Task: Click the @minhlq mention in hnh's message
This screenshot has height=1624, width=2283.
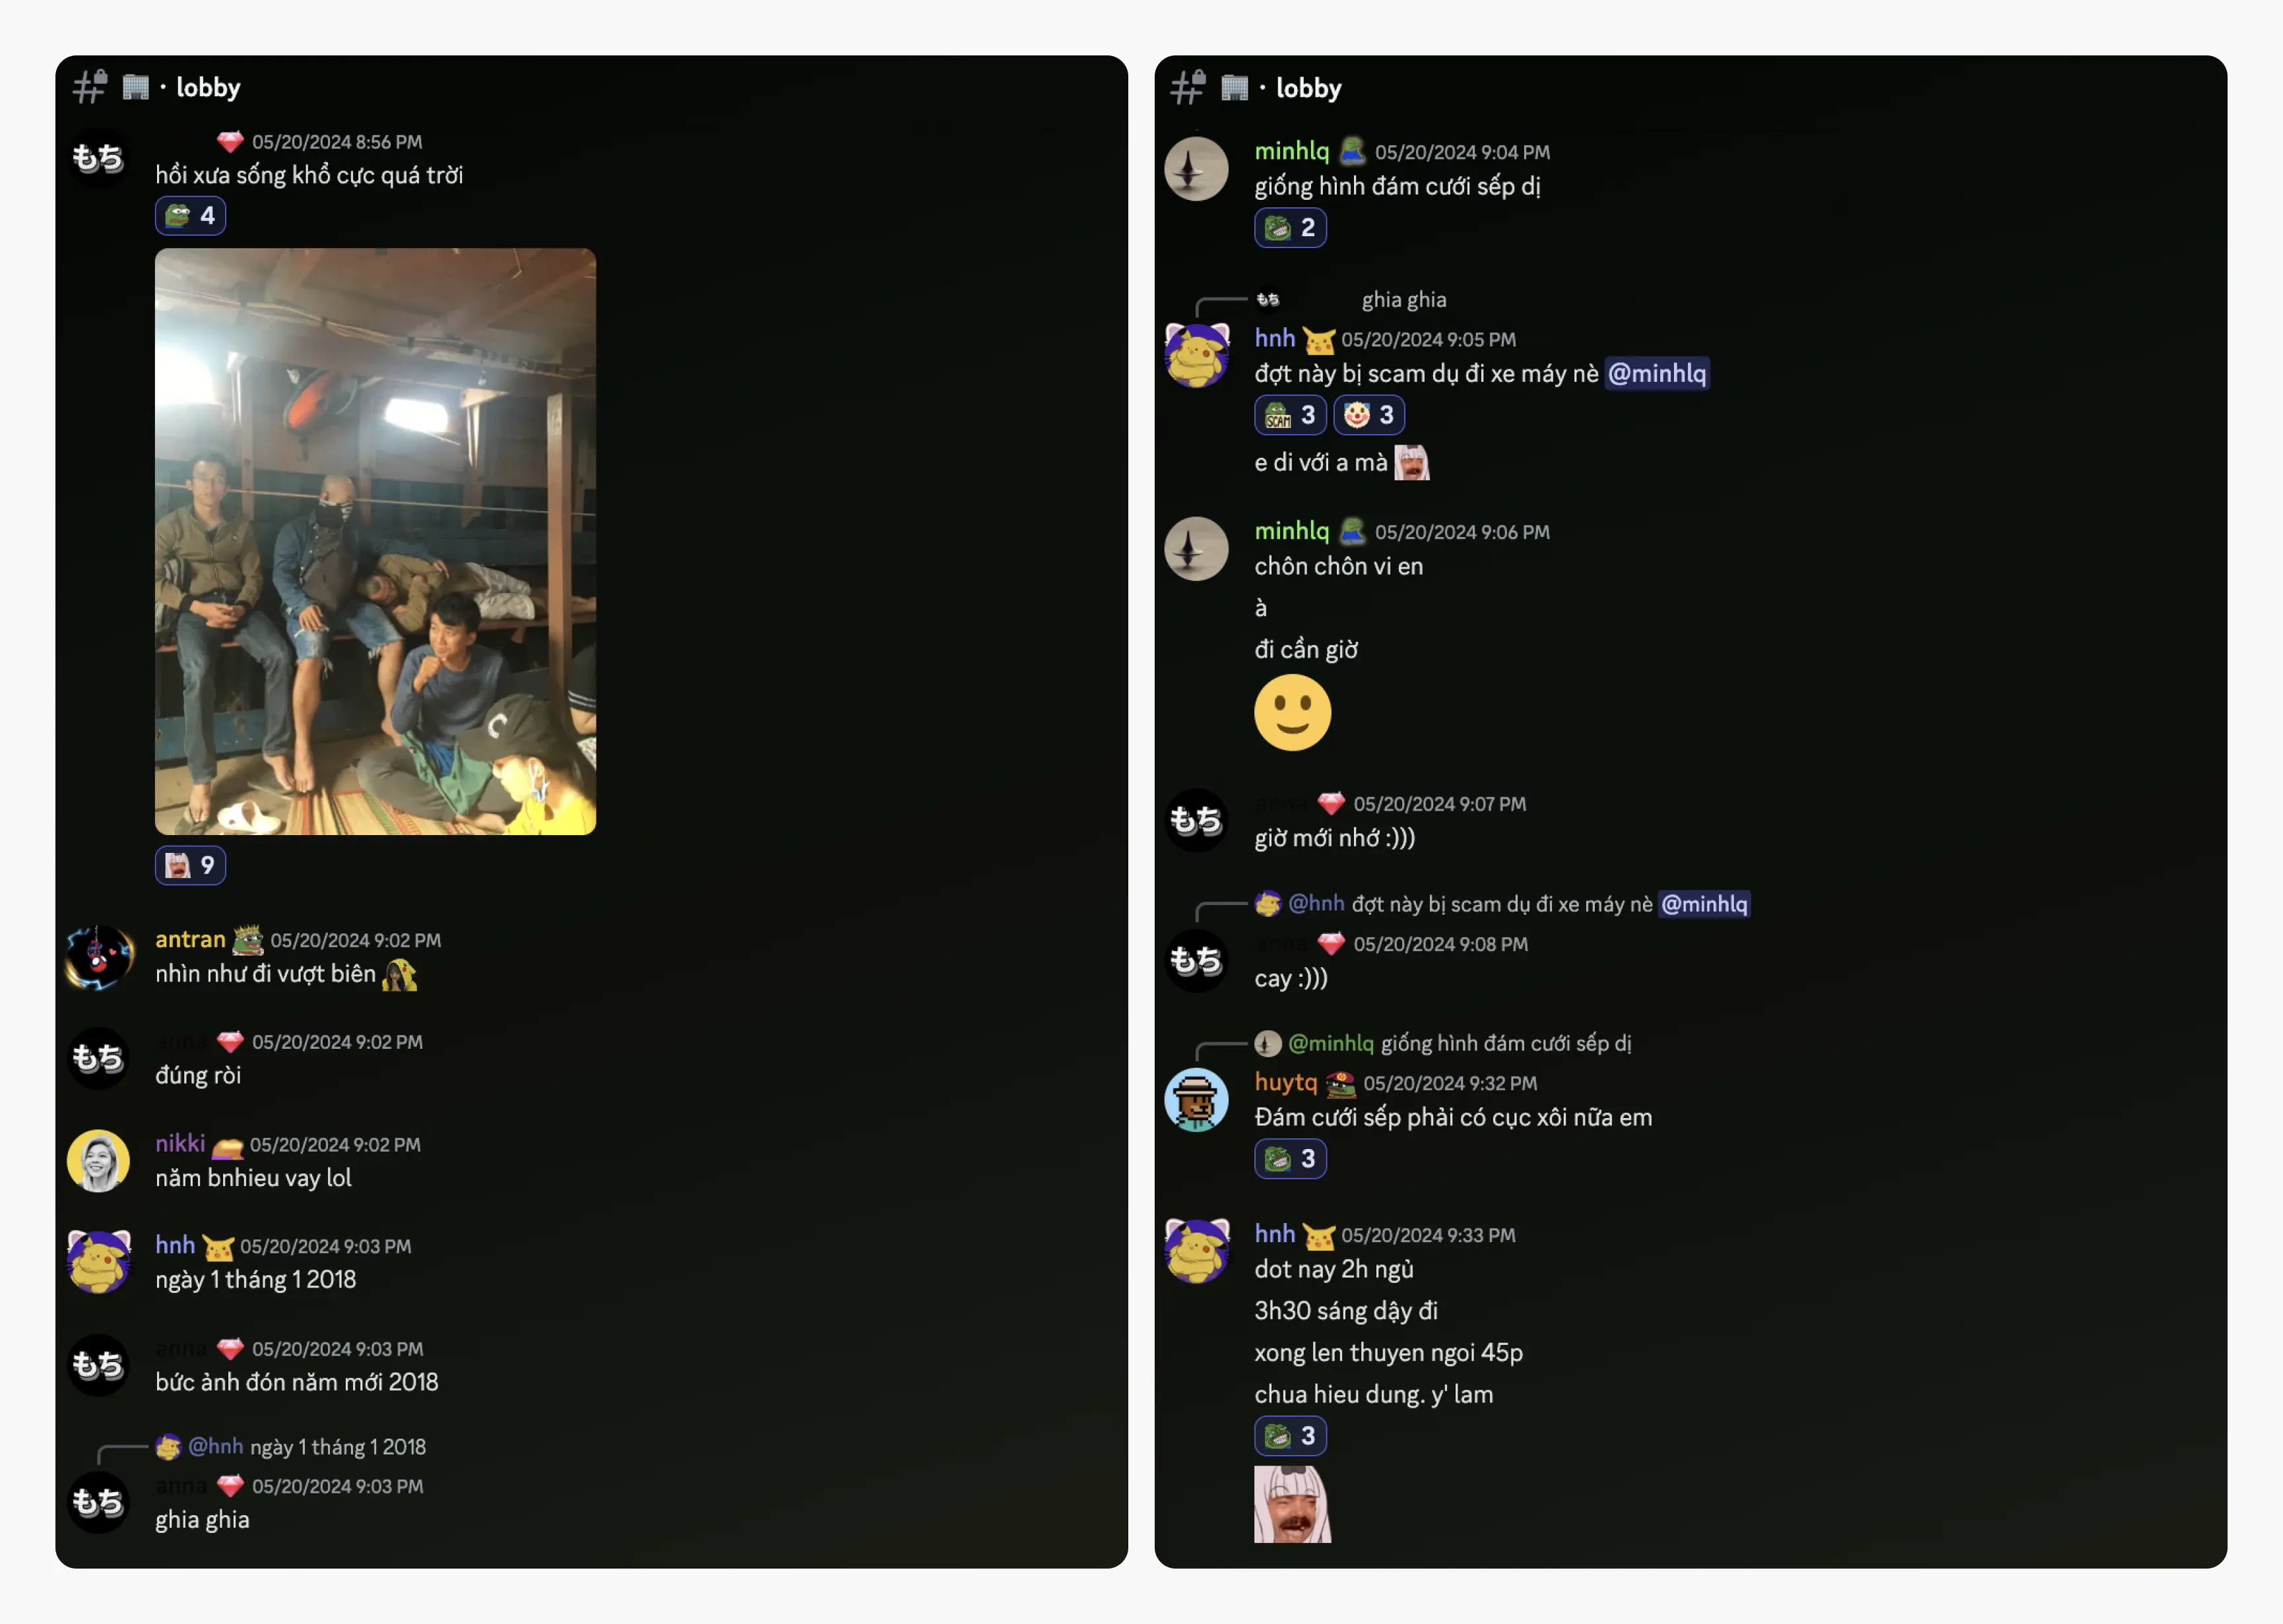Action: click(1657, 374)
